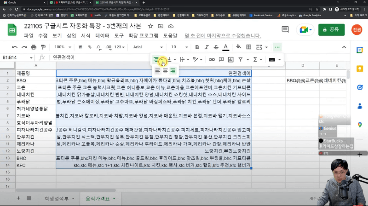This screenshot has width=368, height=206.
Task: Click the redo arrow icon
Action: tap(24, 47)
